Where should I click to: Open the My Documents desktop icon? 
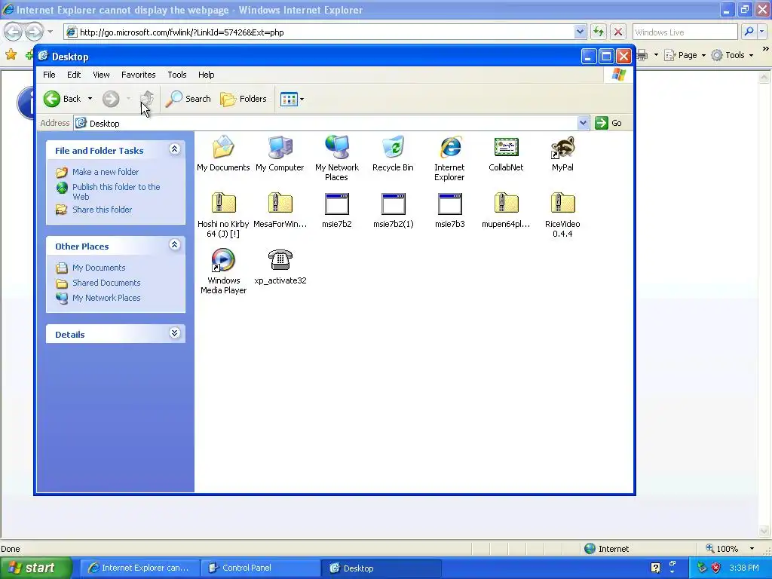[x=223, y=154]
